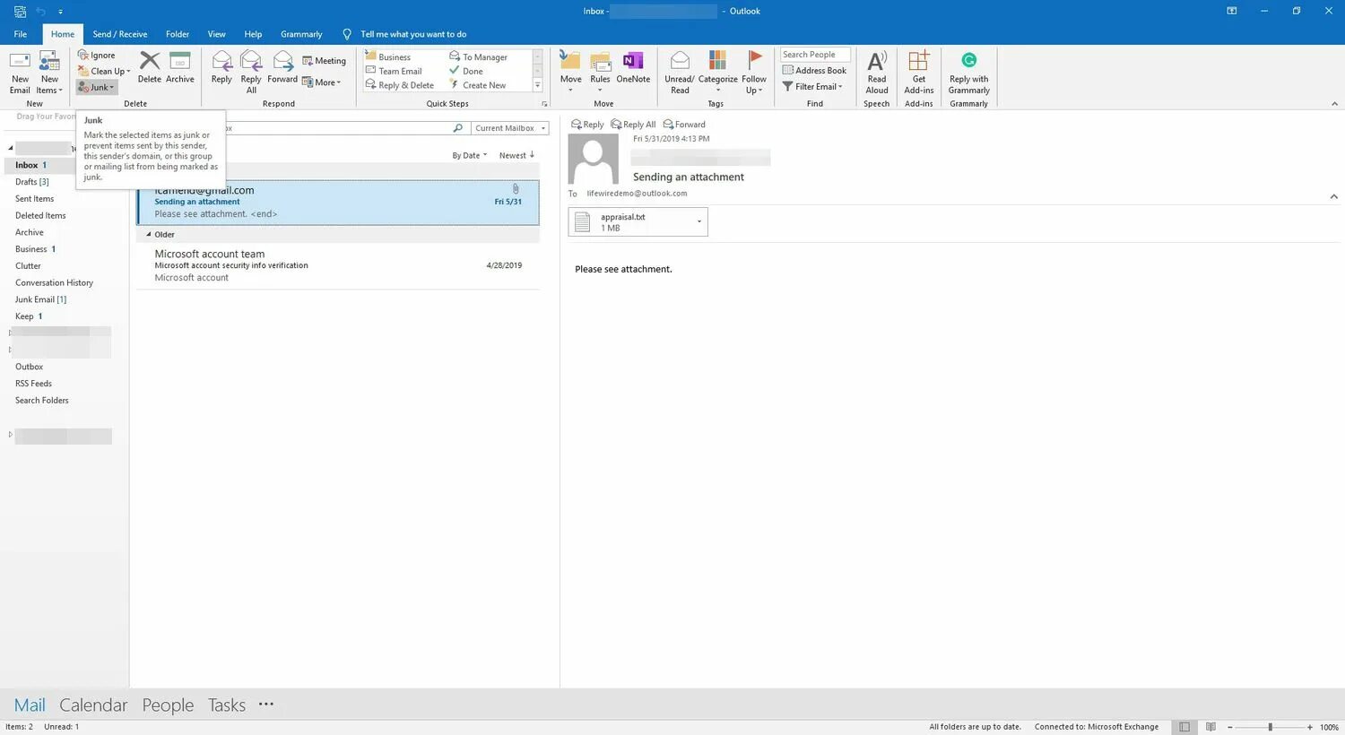Click Reply in the reading pane

587,125
